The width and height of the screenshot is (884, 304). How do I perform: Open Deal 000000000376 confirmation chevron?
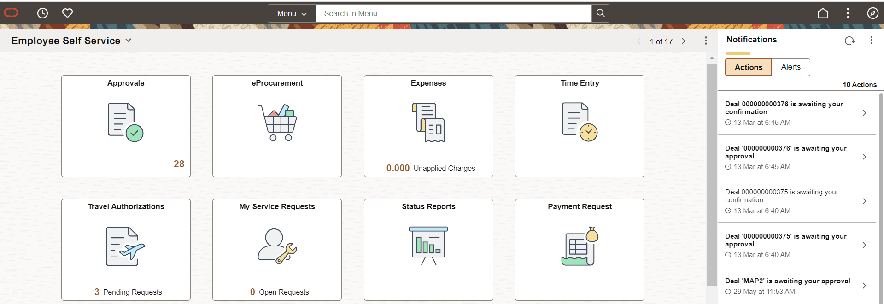864,113
